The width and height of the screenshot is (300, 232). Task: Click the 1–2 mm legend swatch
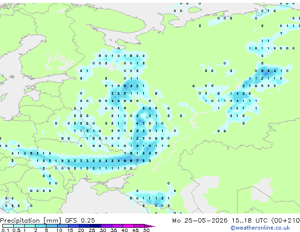(x=30, y=226)
